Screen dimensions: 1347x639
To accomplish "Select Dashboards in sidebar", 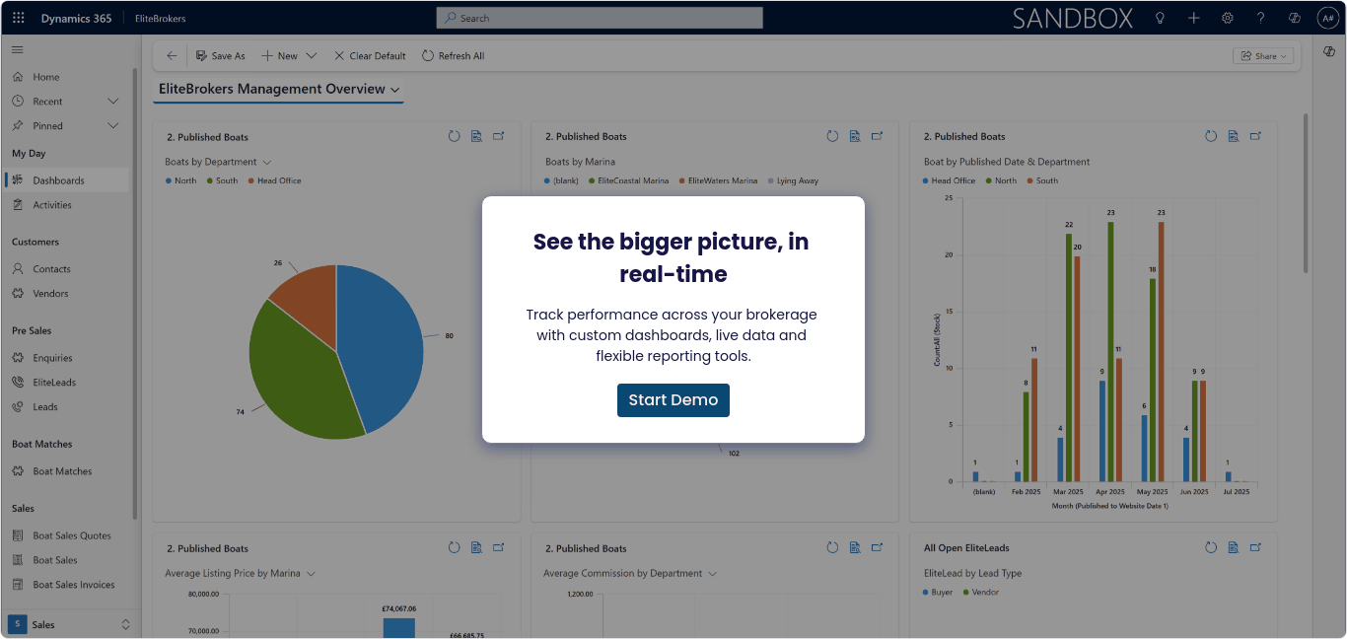I will pyautogui.click(x=69, y=180).
